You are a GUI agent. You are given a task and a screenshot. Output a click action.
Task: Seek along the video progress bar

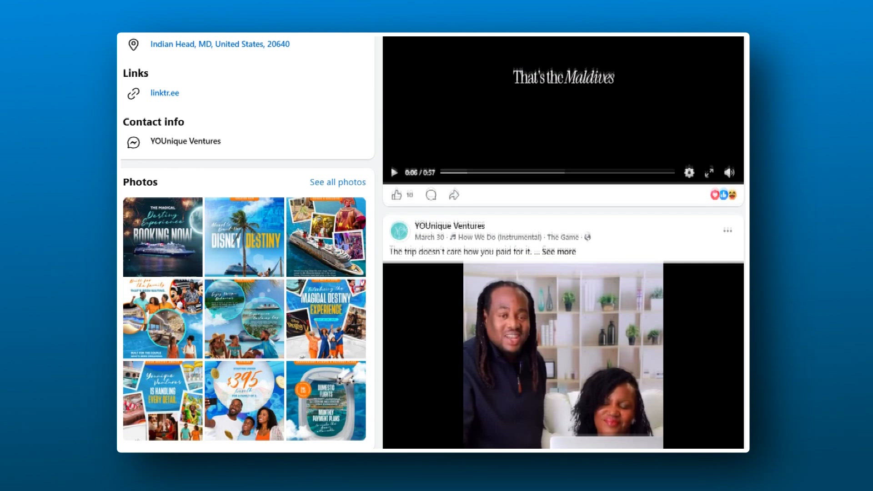coord(557,172)
